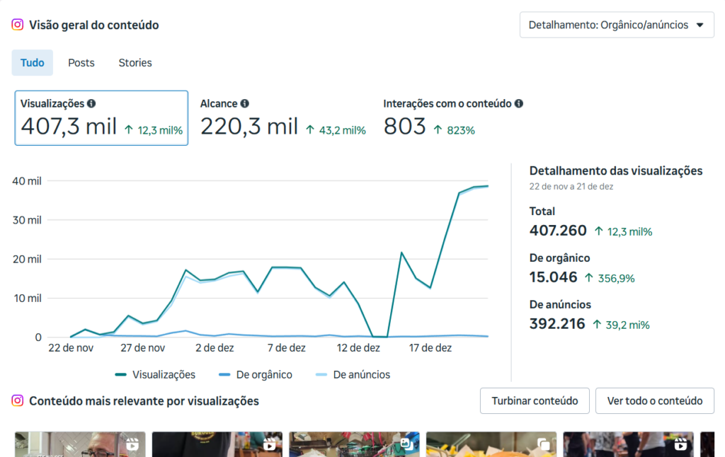Click the date range "22 de nov a 21 de dez"
Image resolution: width=725 pixels, height=457 pixels.
[571, 187]
